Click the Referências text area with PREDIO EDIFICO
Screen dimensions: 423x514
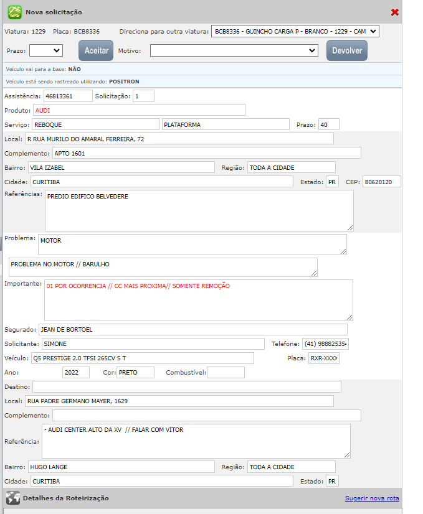click(x=199, y=210)
